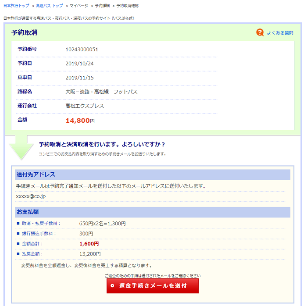
Task: Click the reservation number 10243000051
Action: click(82, 49)
